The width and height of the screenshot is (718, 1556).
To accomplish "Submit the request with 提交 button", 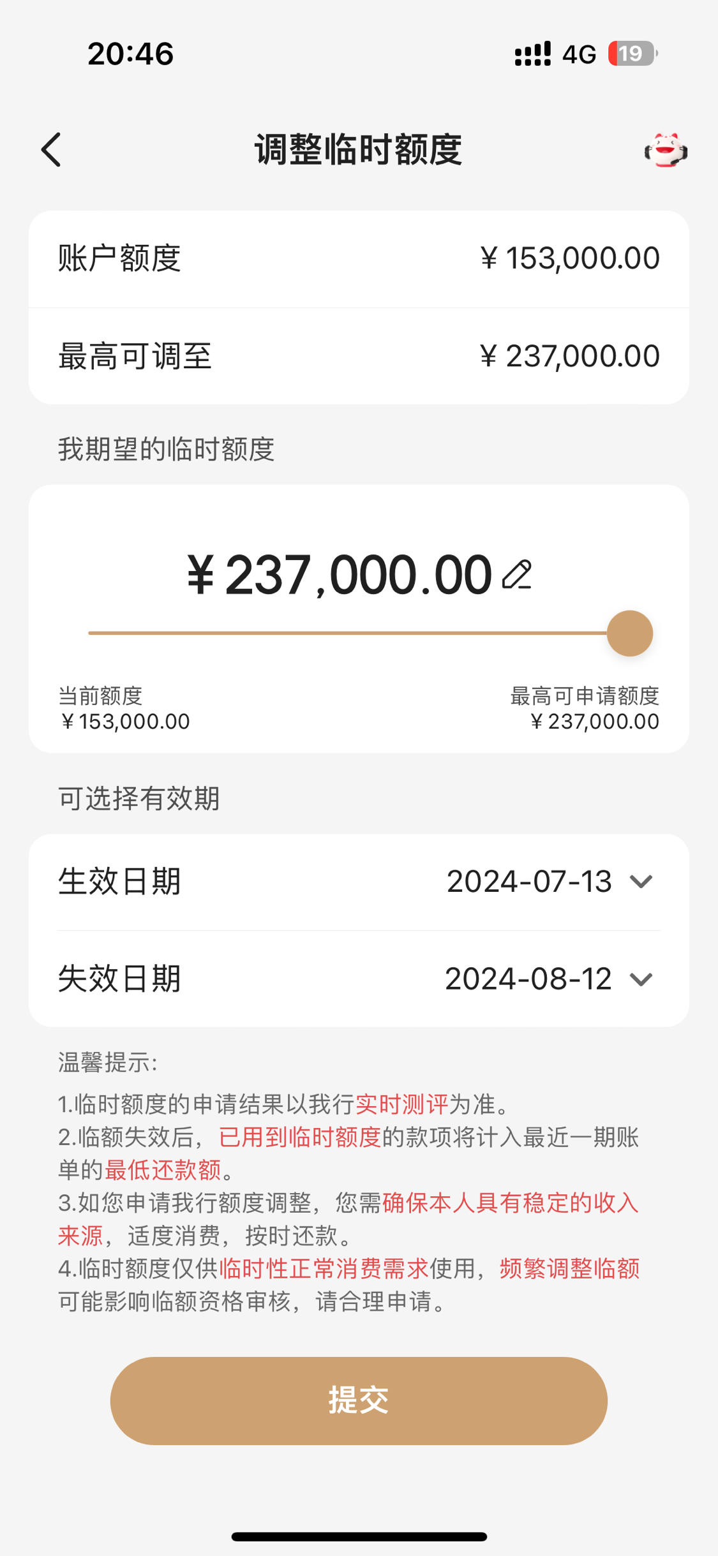I will 359,1401.
